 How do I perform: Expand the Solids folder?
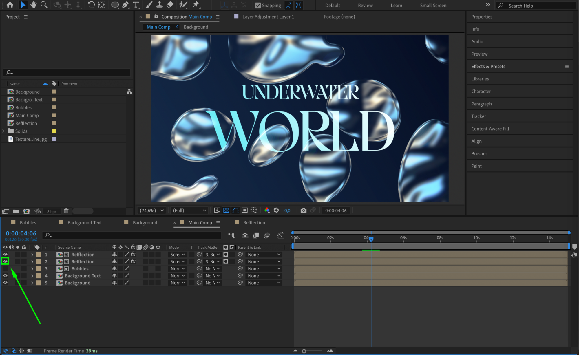click(3, 131)
